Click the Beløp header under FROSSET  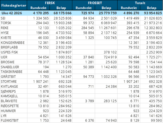coord(106,8)
